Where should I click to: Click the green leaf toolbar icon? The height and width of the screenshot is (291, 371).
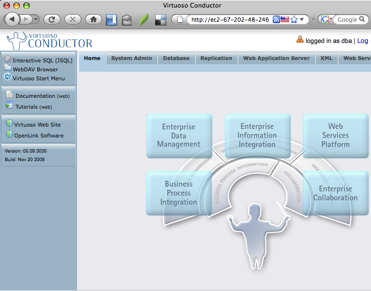pos(144,20)
